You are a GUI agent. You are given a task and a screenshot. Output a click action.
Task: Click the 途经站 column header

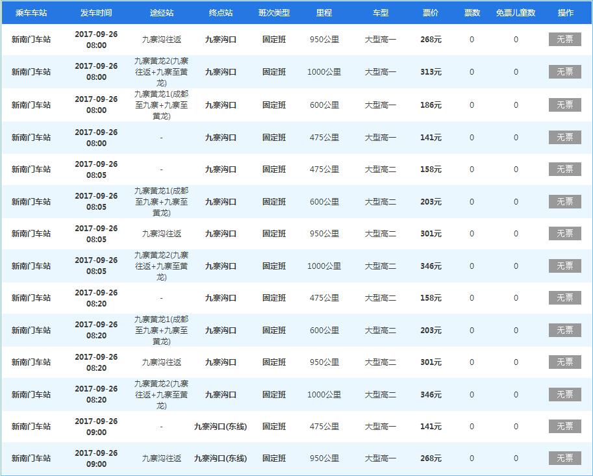click(x=162, y=13)
